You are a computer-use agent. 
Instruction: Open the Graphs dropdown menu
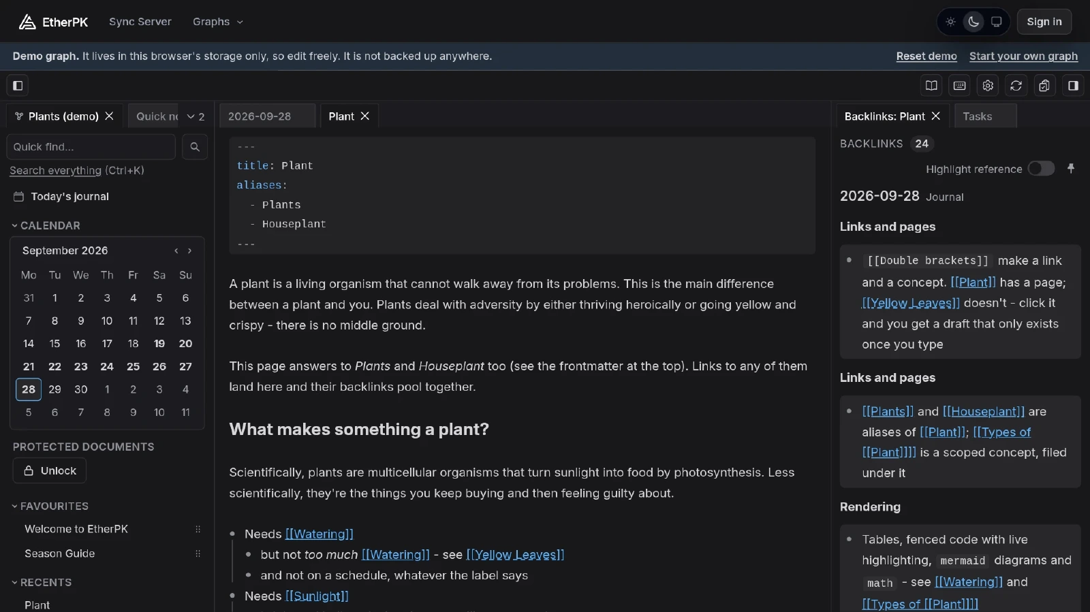[218, 22]
